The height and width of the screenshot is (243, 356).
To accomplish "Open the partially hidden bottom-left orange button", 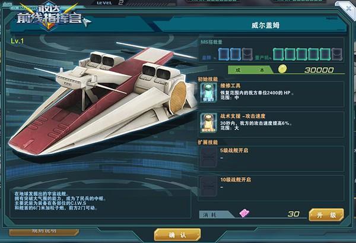I will (x=44, y=232).
